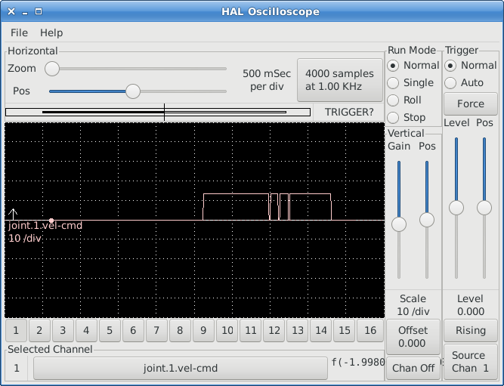504x386 pixels.
Task: Select Stop run mode
Action: click(x=407, y=118)
